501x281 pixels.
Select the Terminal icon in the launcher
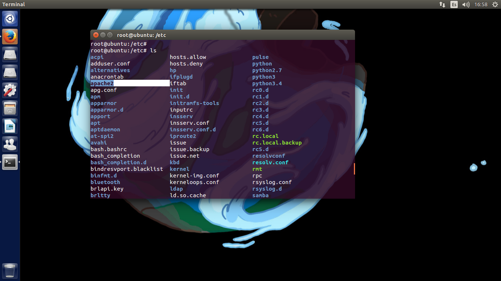(x=10, y=161)
